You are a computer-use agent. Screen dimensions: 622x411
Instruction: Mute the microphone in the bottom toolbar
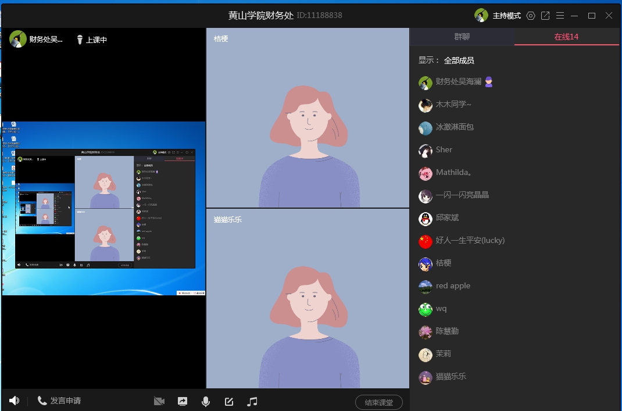[205, 401]
